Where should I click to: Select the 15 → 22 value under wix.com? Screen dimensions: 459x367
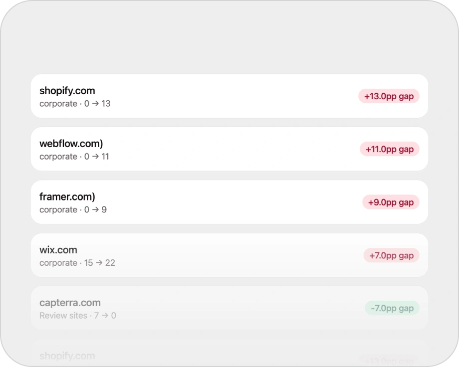click(100, 263)
